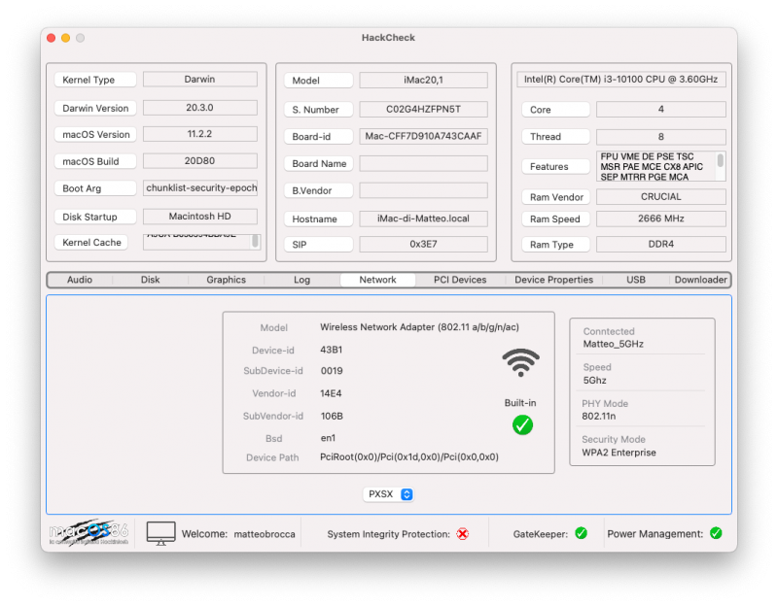Switch to the Audio tab
This screenshot has height=606, width=778.
(80, 280)
